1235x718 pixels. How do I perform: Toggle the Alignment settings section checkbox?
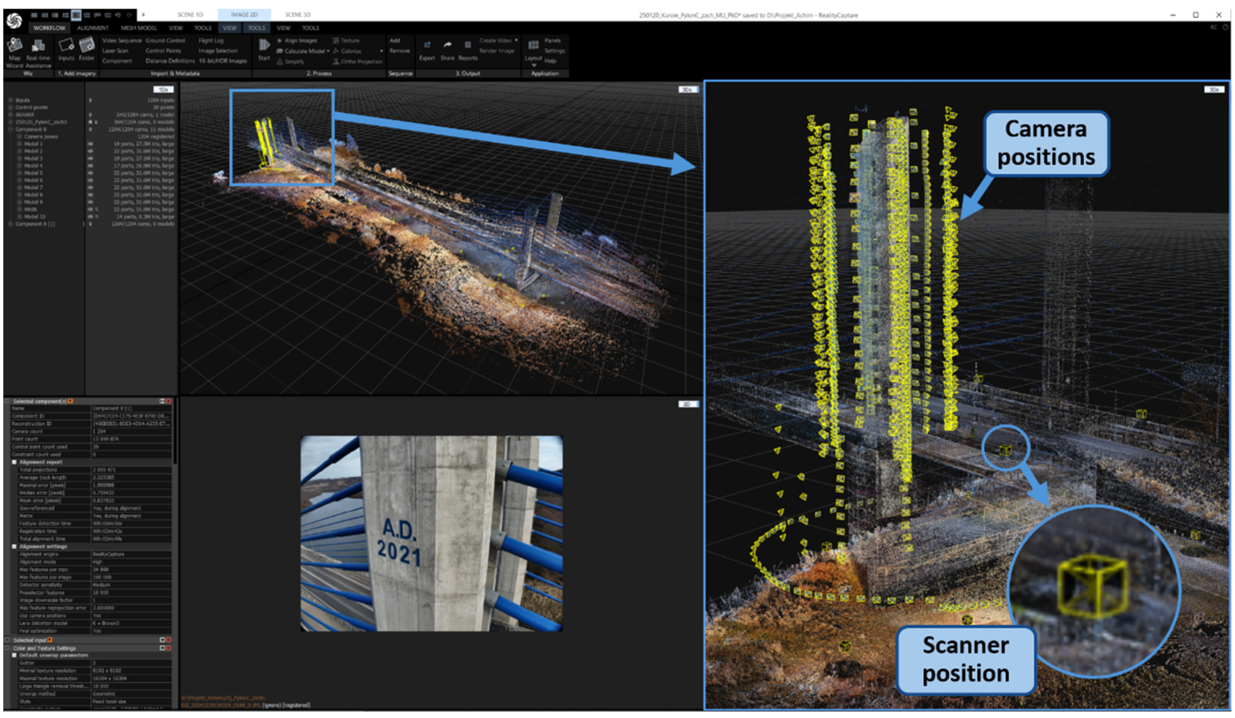click(14, 547)
